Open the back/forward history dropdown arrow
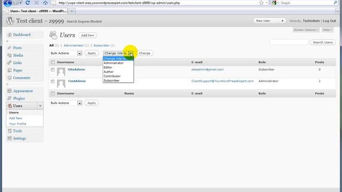The width and height of the screenshot is (342, 192). tap(20, 3)
